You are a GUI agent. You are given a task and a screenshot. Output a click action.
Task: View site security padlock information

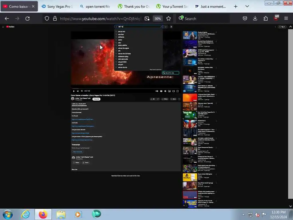tap(55, 19)
